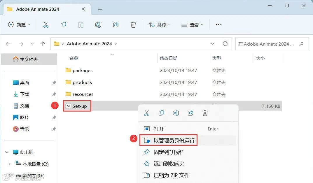Image resolution: width=313 pixels, height=183 pixels.
Task: Open the 新建 dropdown menu
Action: 19,25
